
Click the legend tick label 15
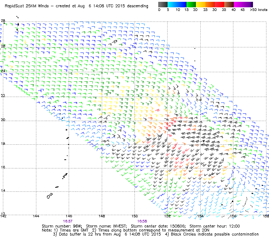[186, 10]
